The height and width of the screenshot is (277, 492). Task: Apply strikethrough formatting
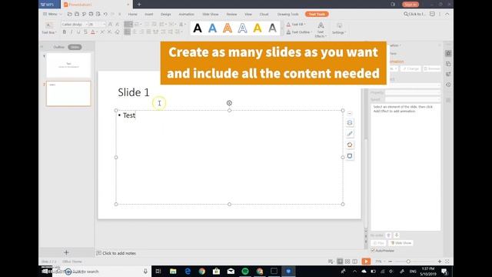pyautogui.click(x=85, y=32)
